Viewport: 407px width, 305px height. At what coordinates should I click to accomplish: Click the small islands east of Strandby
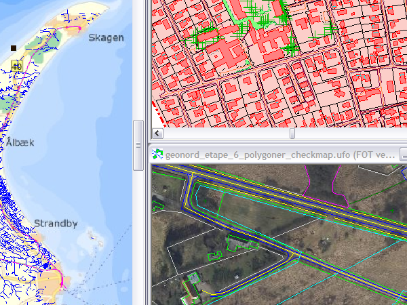click(x=93, y=237)
